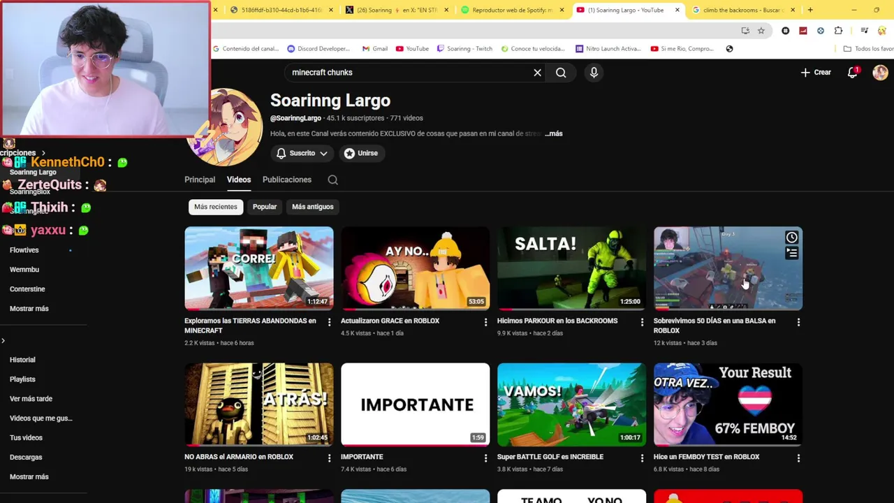Open the new browser tab plus button
This screenshot has height=503, width=894.
(810, 10)
